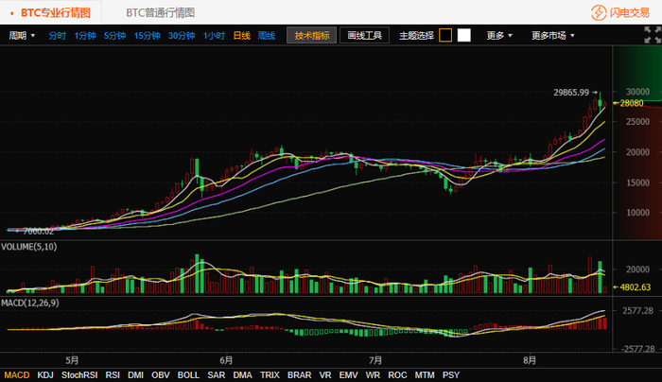
Task: Switch to BTC普通行情图 tab
Action: click(161, 12)
